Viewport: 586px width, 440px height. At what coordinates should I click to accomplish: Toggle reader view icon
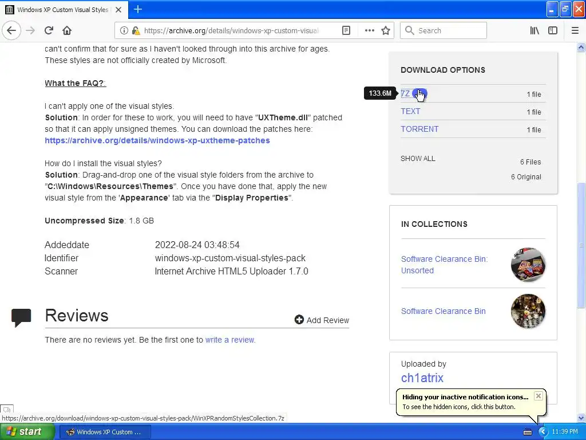346,31
